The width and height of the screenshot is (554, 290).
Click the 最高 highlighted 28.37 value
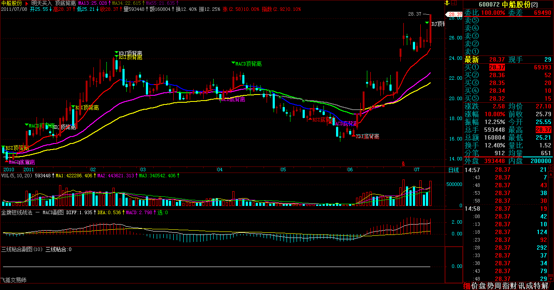click(x=544, y=130)
